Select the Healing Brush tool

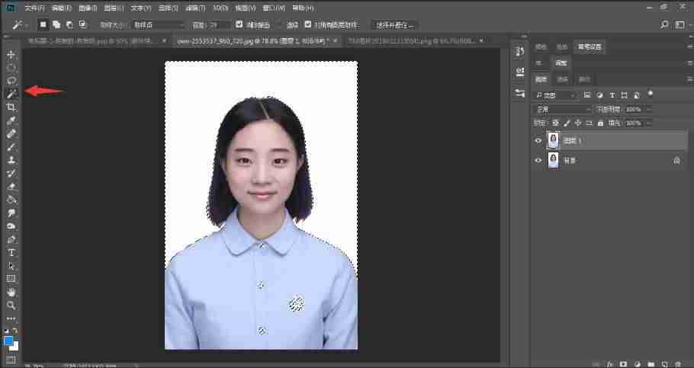11,133
